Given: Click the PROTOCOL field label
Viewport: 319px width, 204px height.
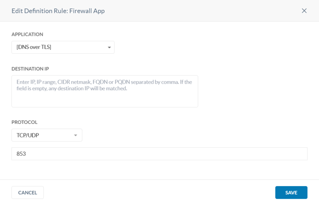Looking at the screenshot, I should (x=24, y=122).
